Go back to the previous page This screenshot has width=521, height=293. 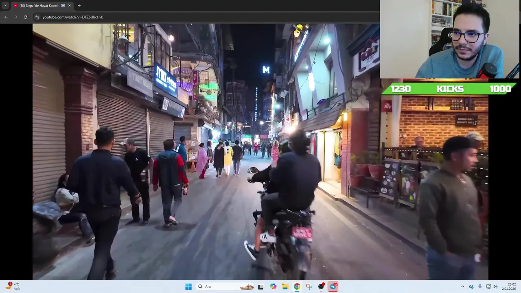[x=6, y=17]
